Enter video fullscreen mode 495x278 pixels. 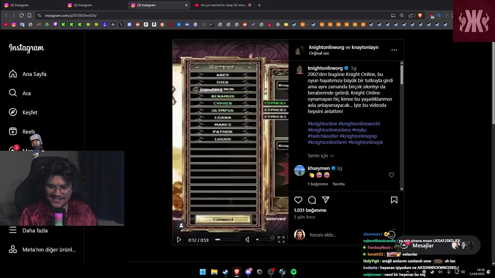point(282,240)
